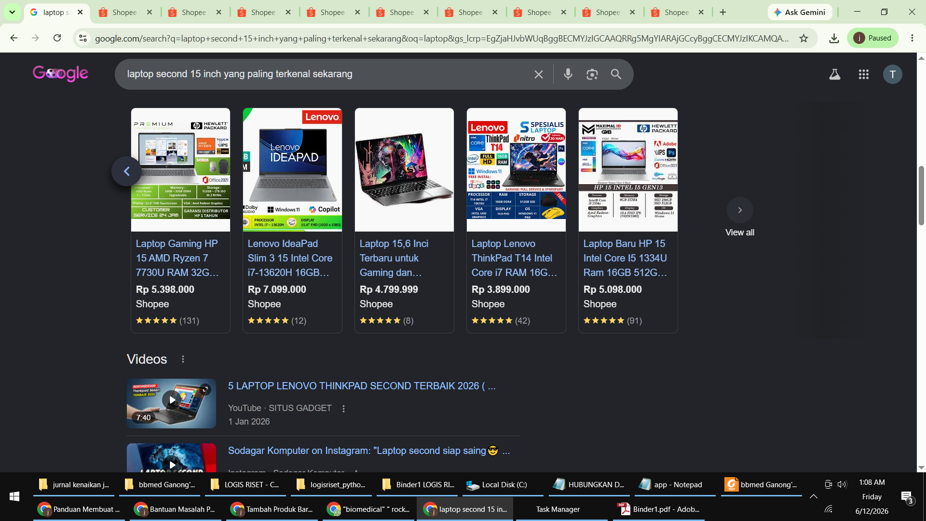This screenshot has width=926, height=521.
Task: Switch to the first Shopee tab
Action: tap(125, 12)
